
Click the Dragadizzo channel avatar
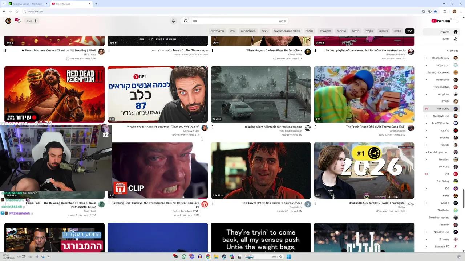point(308,204)
